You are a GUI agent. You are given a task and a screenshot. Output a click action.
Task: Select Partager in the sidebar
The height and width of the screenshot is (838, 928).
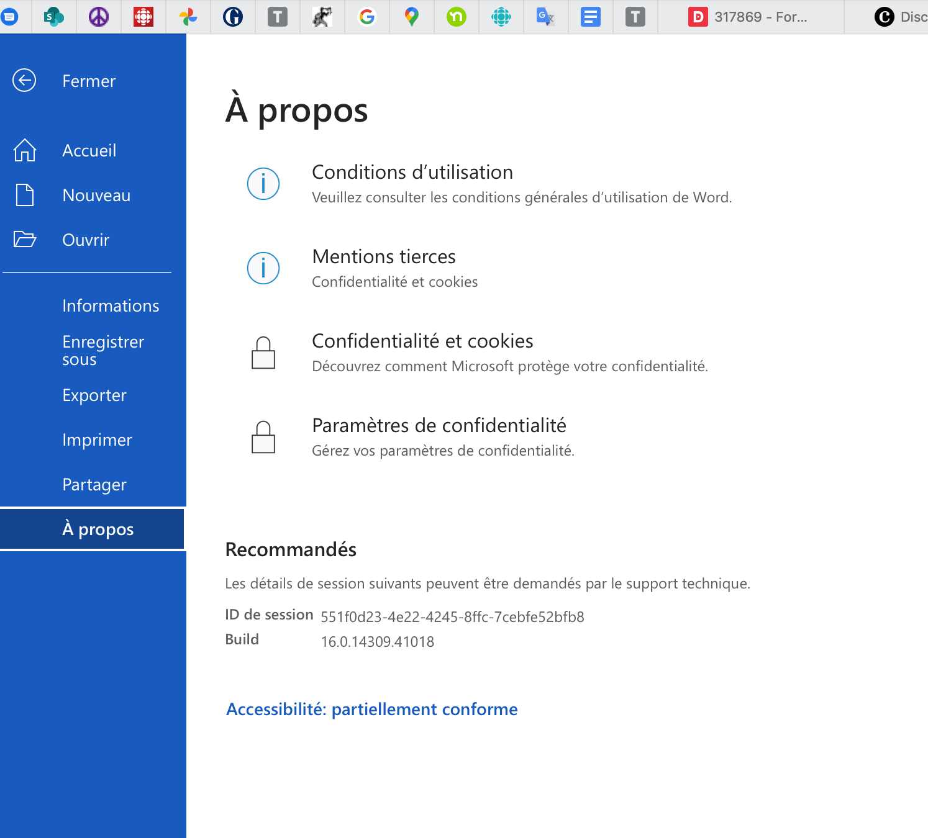coord(94,485)
